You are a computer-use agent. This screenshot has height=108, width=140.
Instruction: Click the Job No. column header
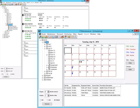coord(68,86)
